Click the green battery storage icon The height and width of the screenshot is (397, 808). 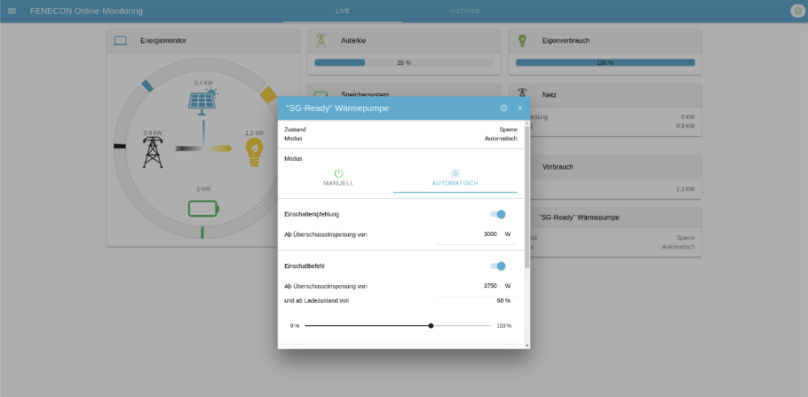pyautogui.click(x=203, y=209)
